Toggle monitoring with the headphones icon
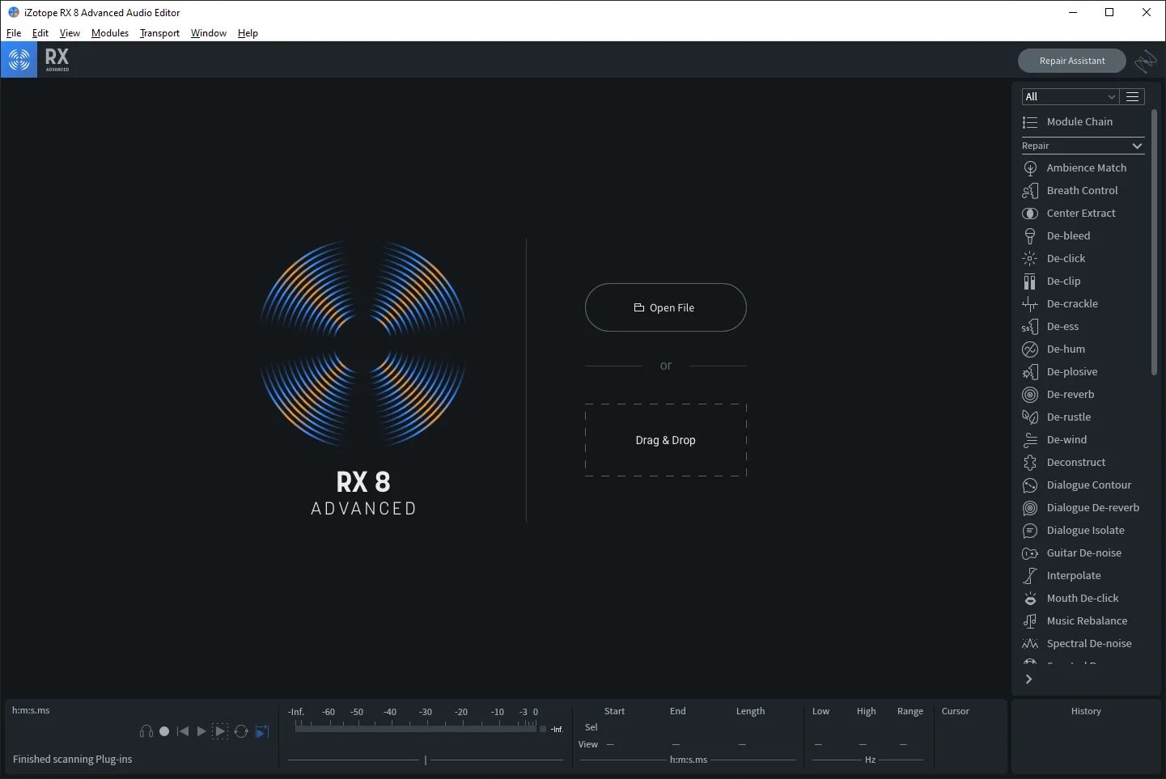This screenshot has height=779, width=1166. [x=146, y=731]
